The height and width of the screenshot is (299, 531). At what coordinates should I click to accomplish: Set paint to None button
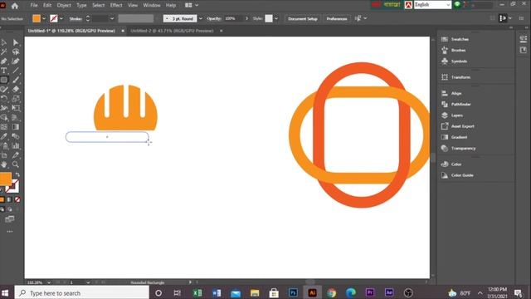point(17,199)
